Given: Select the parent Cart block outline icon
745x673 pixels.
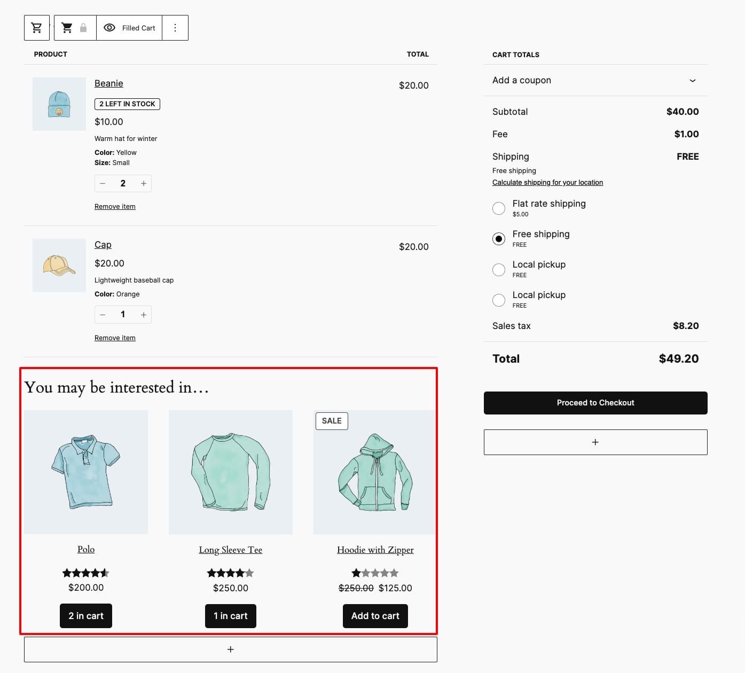Looking at the screenshot, I should [x=37, y=28].
